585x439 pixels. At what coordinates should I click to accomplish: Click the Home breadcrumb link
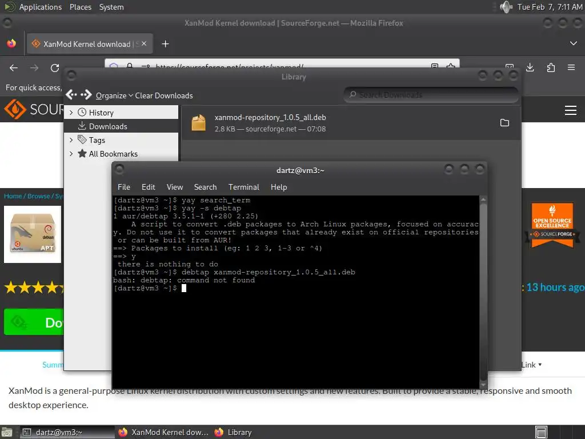pyautogui.click(x=13, y=196)
